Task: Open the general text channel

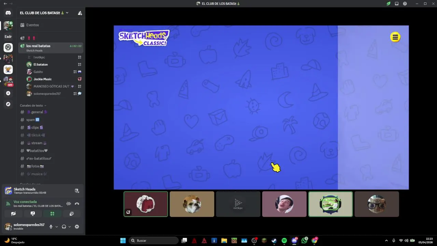Action: (51, 112)
